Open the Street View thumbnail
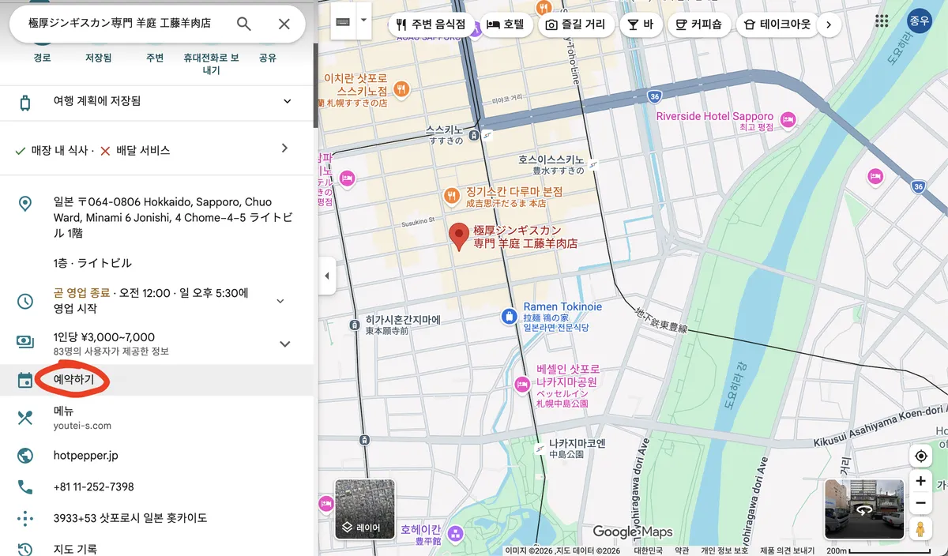Image resolution: width=948 pixels, height=556 pixels. point(864,509)
